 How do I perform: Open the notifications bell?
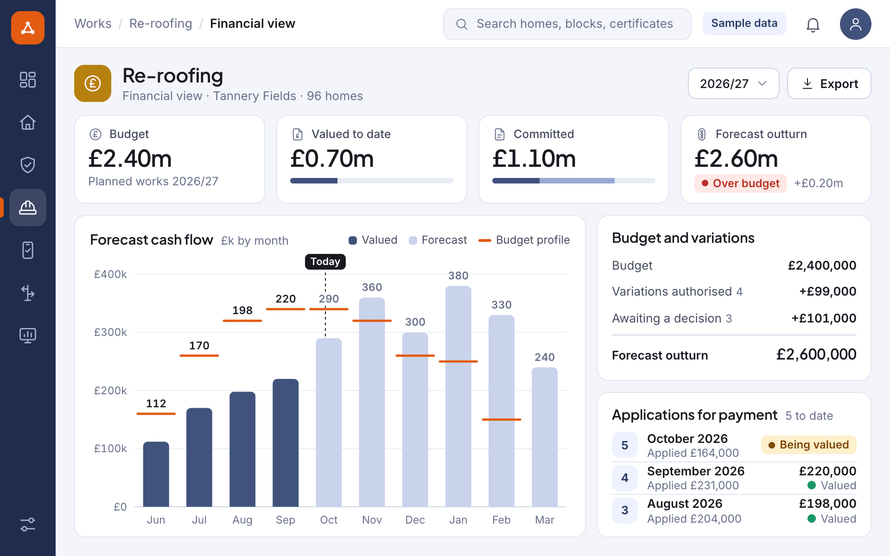tap(813, 24)
